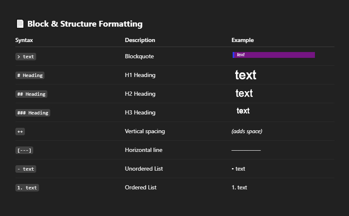This screenshot has width=349, height=216.
Task: Select the '- text' unordered list code
Action: coord(26,169)
